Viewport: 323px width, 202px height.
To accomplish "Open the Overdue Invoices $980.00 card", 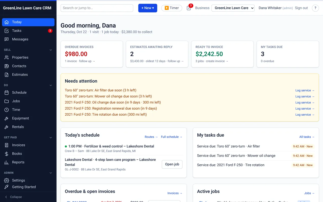I will coord(92,54).
